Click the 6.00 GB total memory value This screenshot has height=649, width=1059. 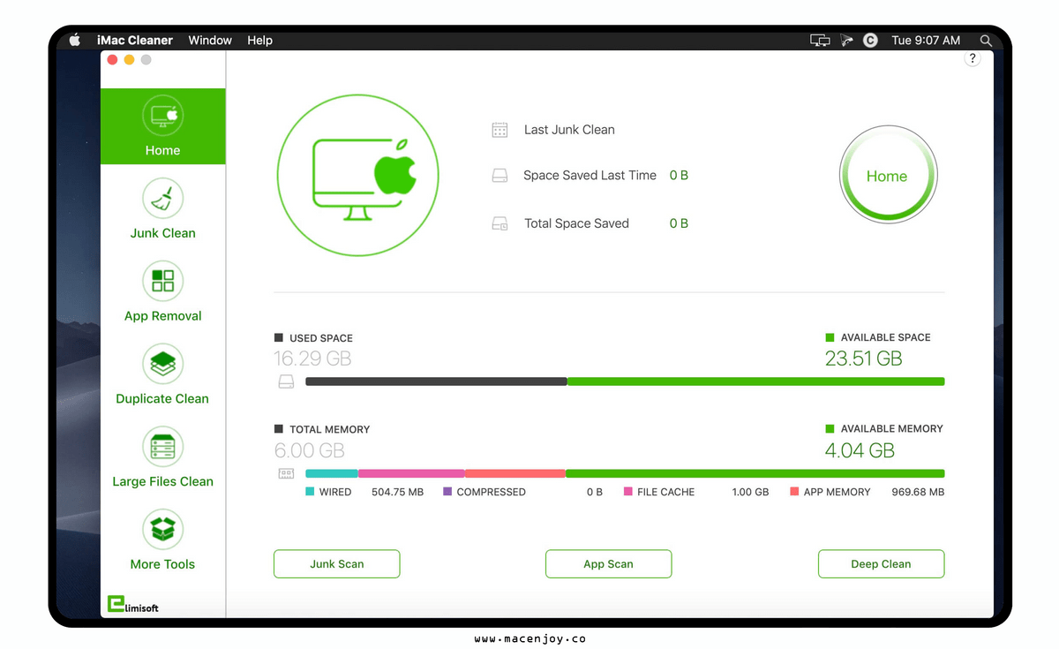tap(309, 450)
